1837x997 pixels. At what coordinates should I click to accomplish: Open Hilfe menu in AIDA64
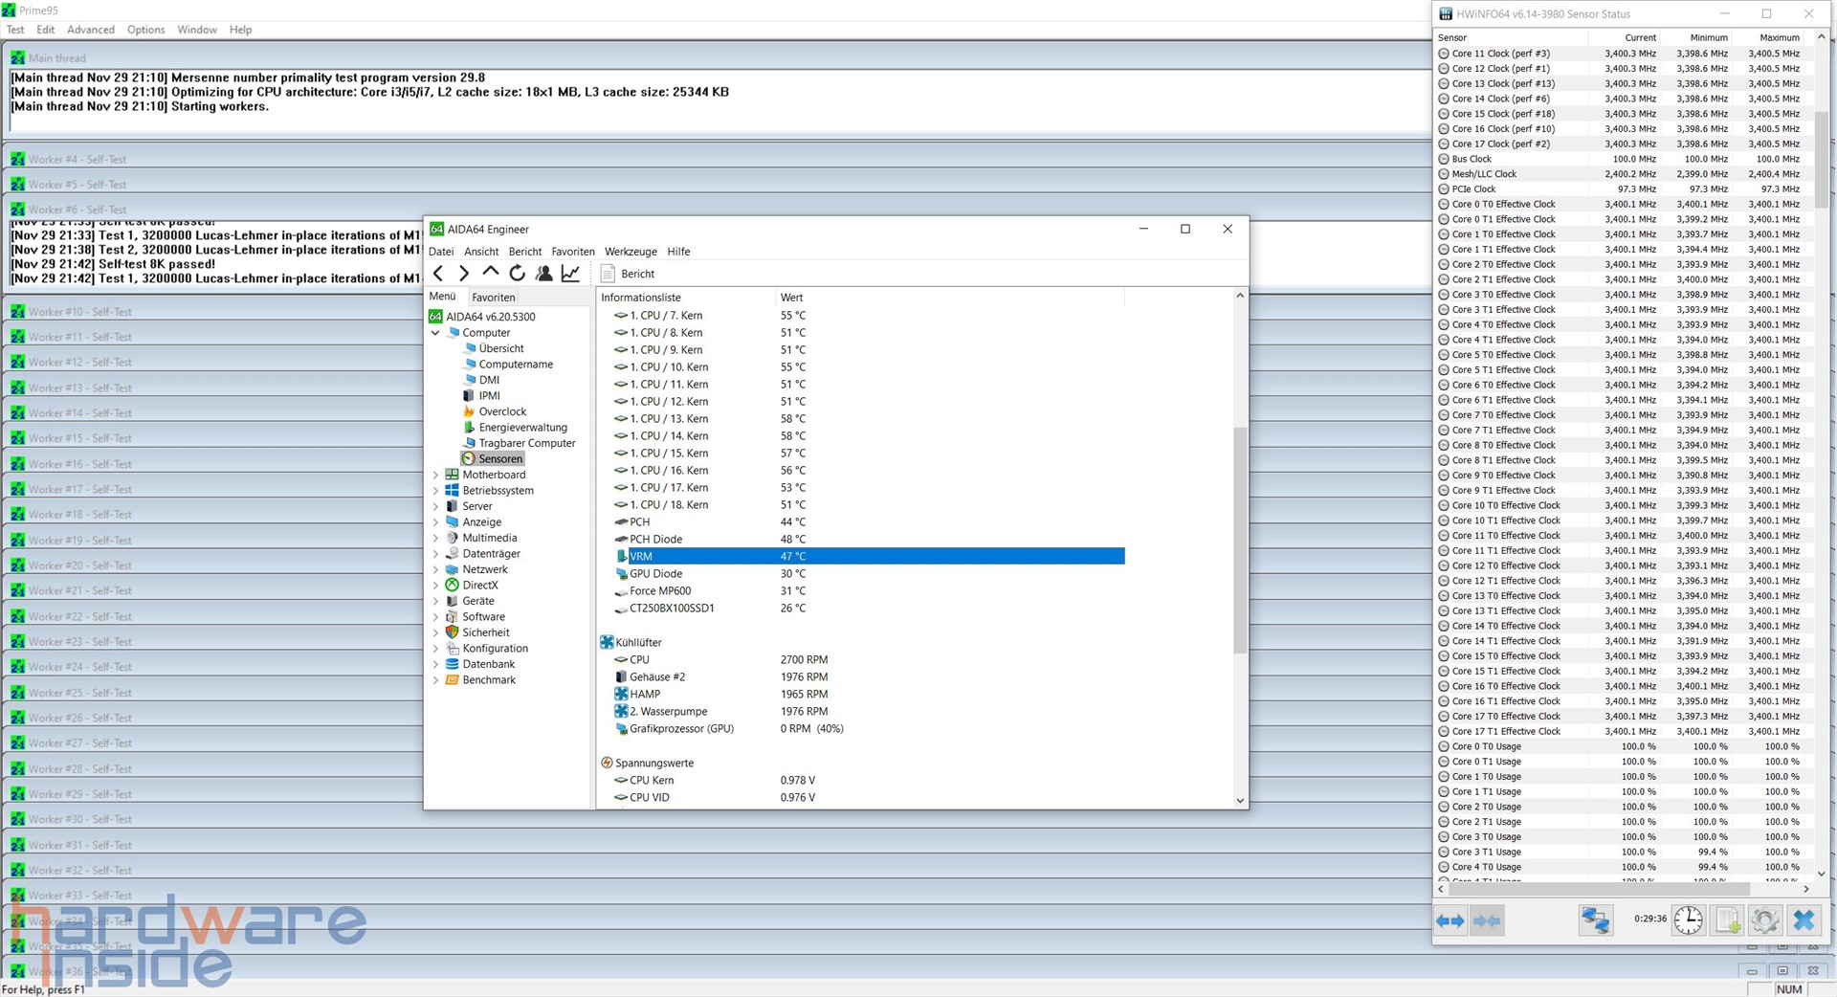tap(678, 252)
